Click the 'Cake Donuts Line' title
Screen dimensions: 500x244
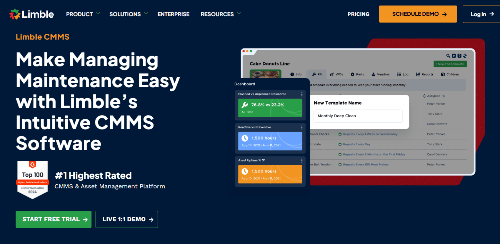[x=270, y=64]
